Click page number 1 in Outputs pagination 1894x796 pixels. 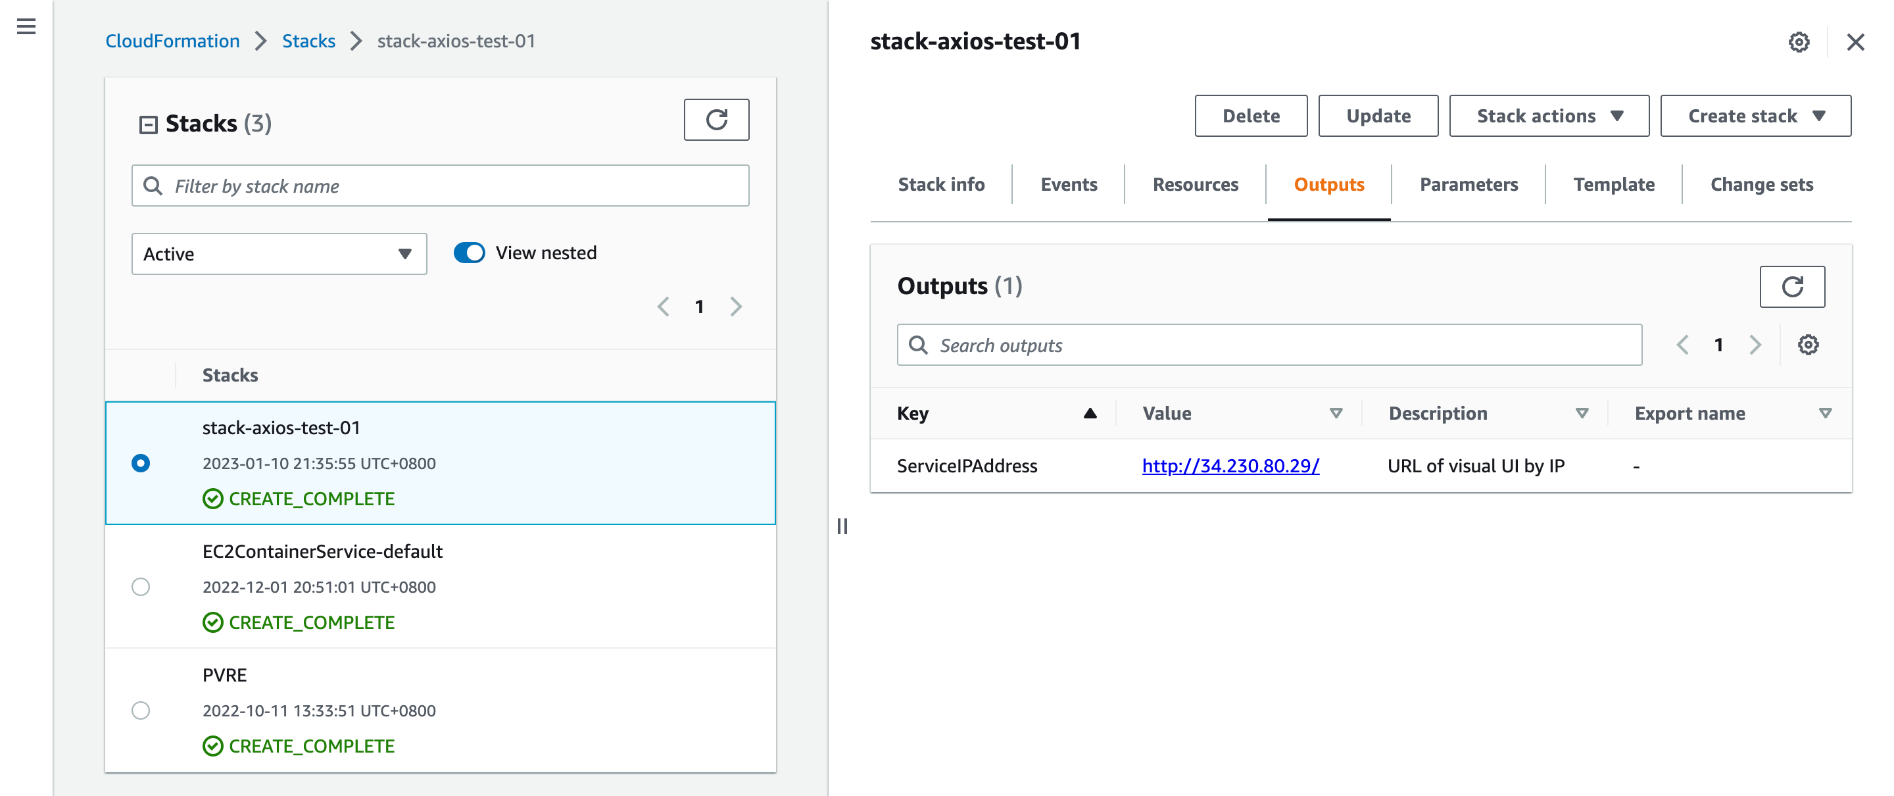tap(1718, 345)
